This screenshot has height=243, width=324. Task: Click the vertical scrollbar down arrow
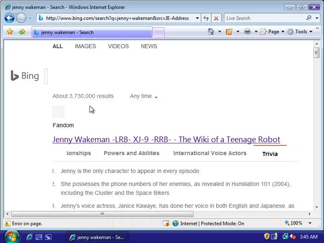click(317, 207)
